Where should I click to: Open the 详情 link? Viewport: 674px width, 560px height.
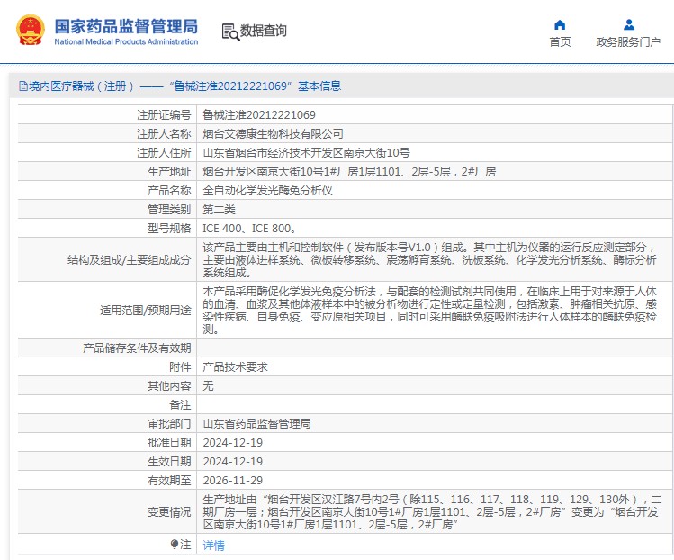pyautogui.click(x=213, y=545)
